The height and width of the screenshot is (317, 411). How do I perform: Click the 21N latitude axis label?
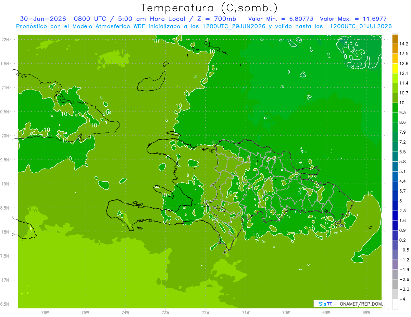(6, 88)
